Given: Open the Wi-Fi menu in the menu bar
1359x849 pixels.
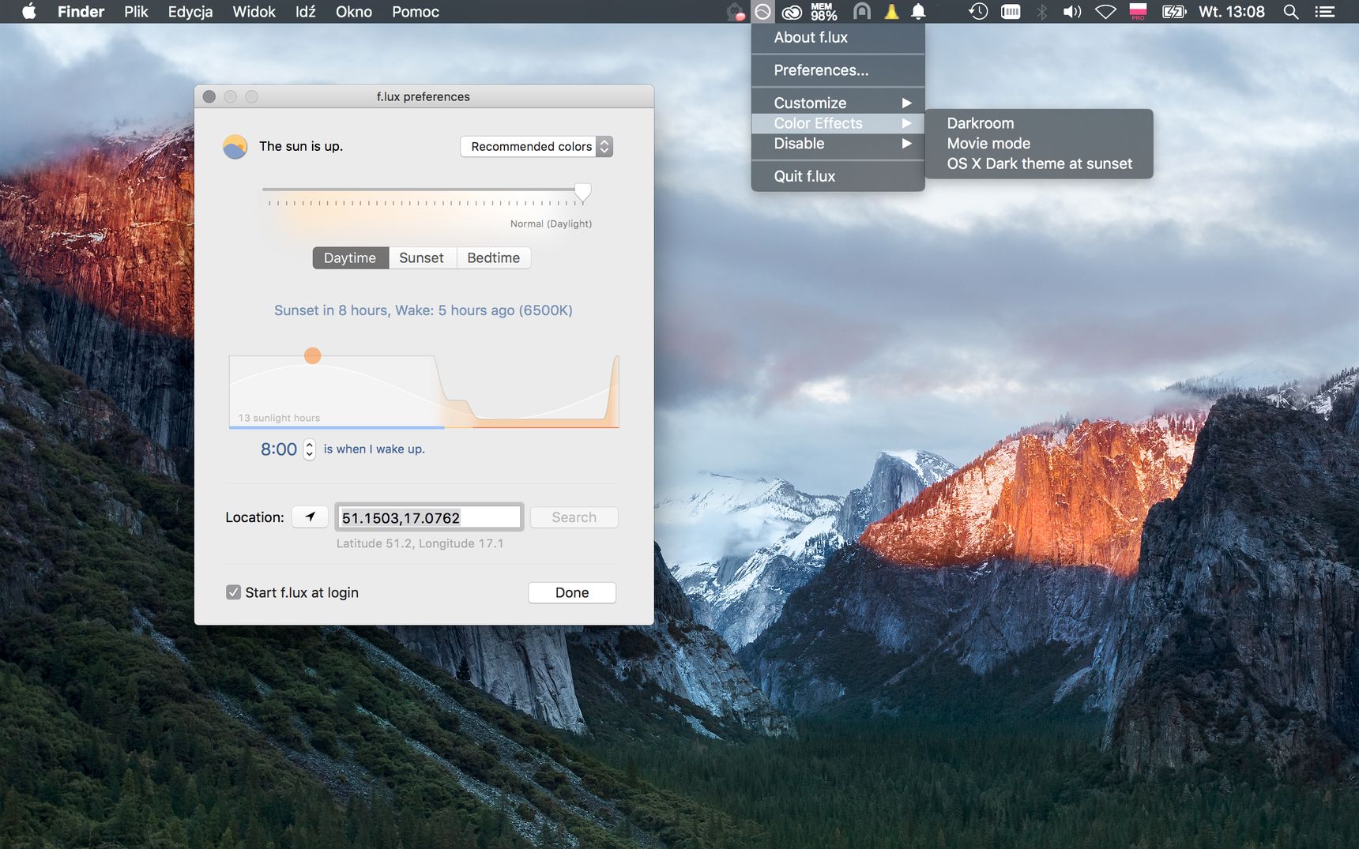Looking at the screenshot, I should pos(1105,12).
